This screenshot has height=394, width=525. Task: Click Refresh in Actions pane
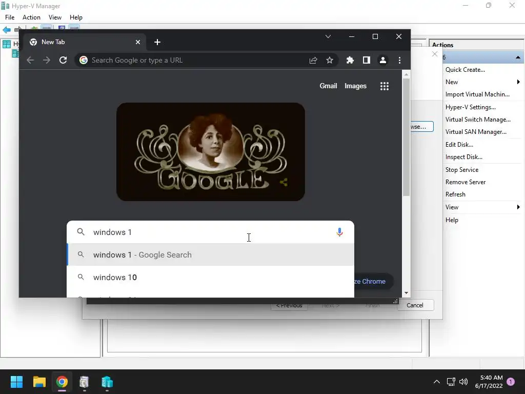(x=455, y=194)
